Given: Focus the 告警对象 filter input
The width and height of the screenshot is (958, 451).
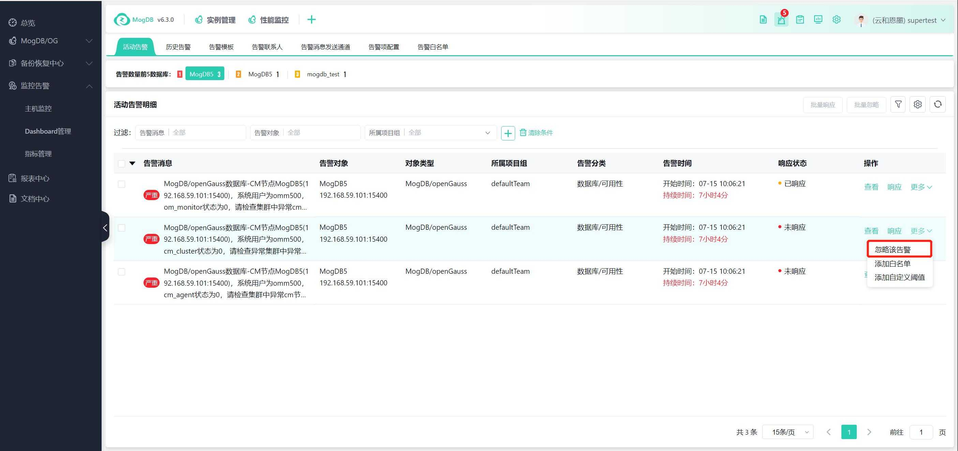Looking at the screenshot, I should click(x=305, y=133).
